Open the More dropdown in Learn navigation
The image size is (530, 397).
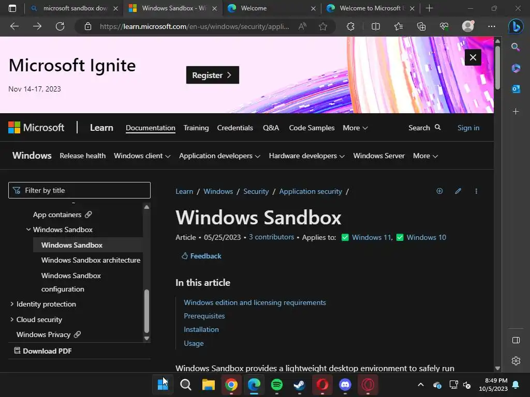pos(355,128)
